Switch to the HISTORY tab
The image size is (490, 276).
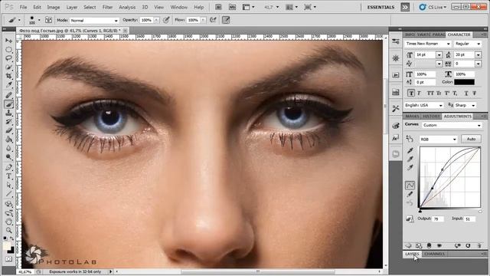pos(431,116)
